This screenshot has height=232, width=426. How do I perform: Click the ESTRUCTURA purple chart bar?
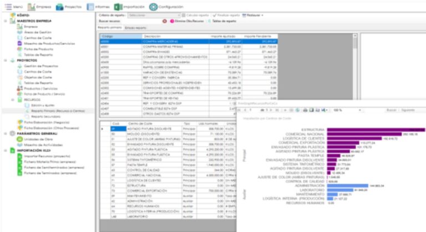pyautogui.click(x=376, y=130)
